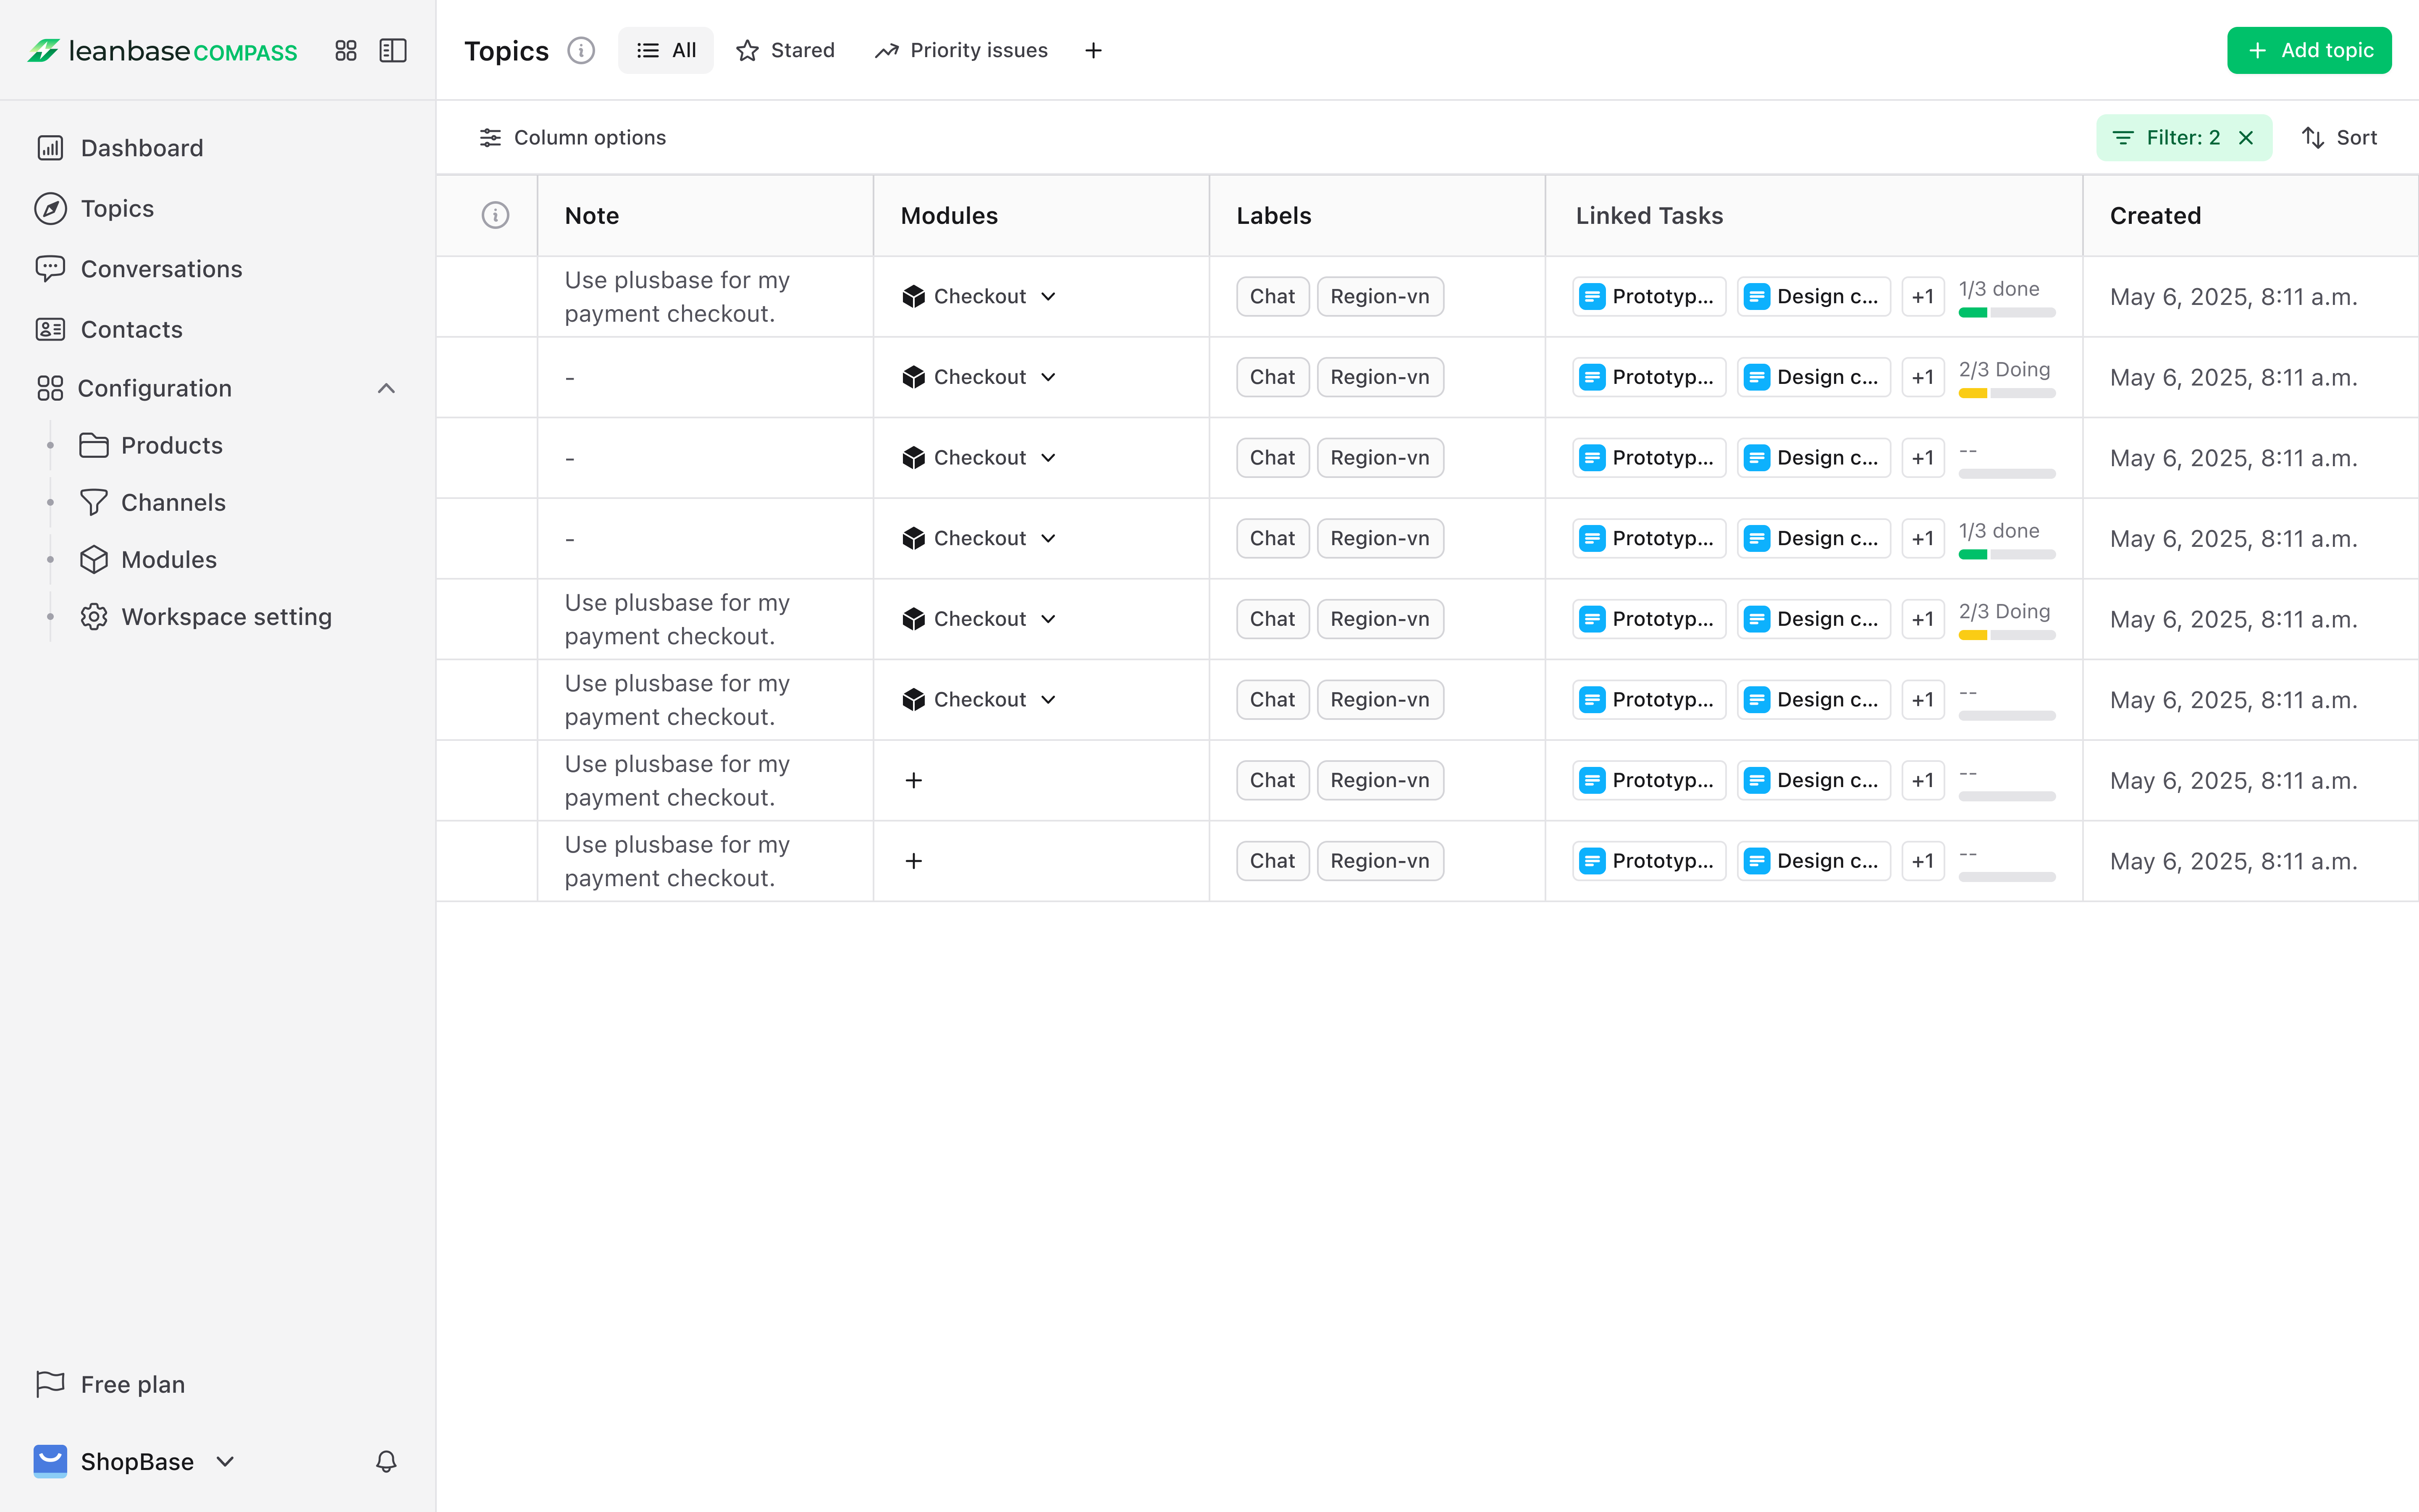
Task: Toggle the sidebar panel layout icon
Action: (x=393, y=50)
